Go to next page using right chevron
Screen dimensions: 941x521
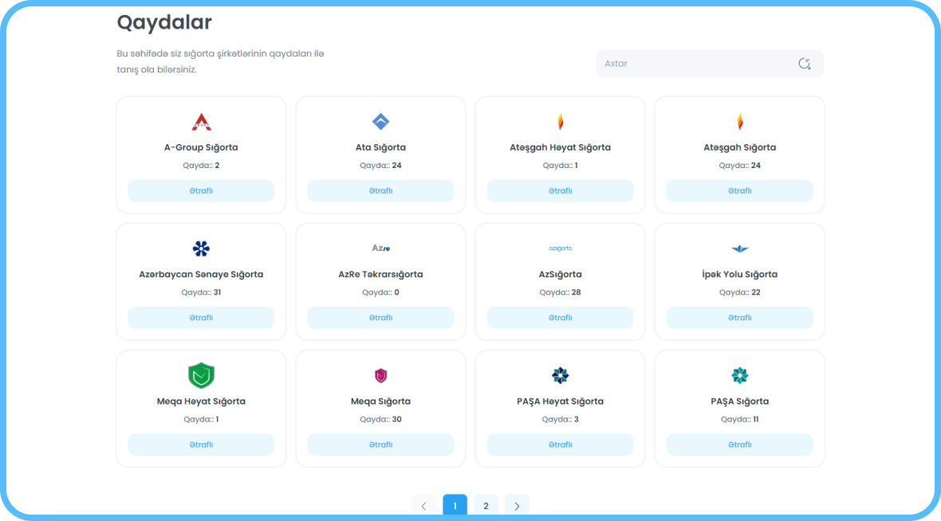517,506
